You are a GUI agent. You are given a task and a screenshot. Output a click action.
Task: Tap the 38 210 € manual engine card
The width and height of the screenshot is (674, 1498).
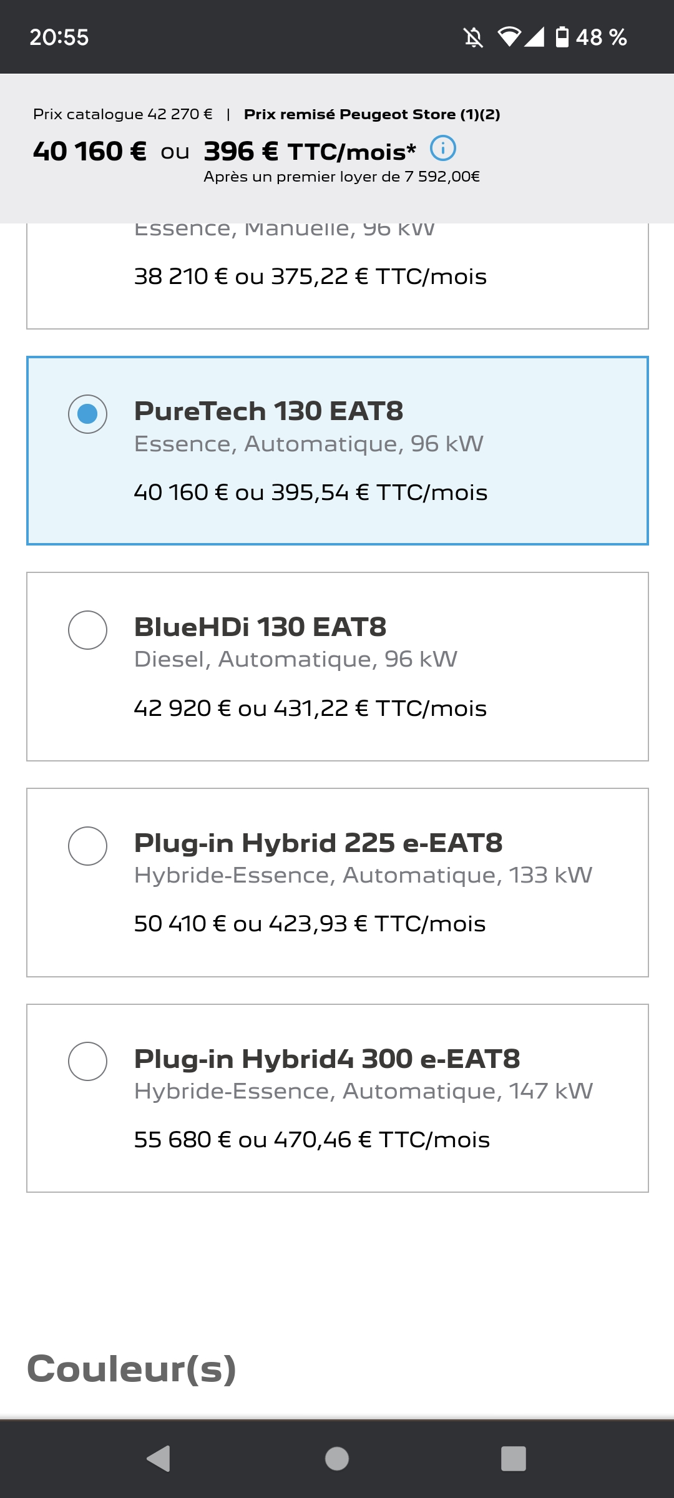tap(337, 276)
